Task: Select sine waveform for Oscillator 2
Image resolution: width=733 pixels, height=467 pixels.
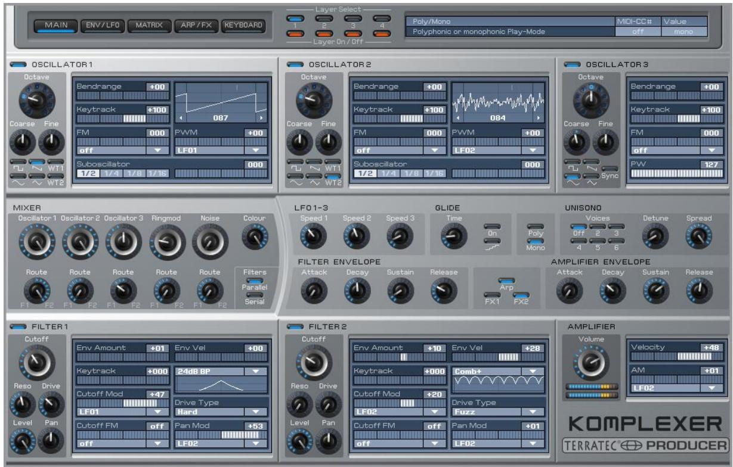Action: (296, 177)
